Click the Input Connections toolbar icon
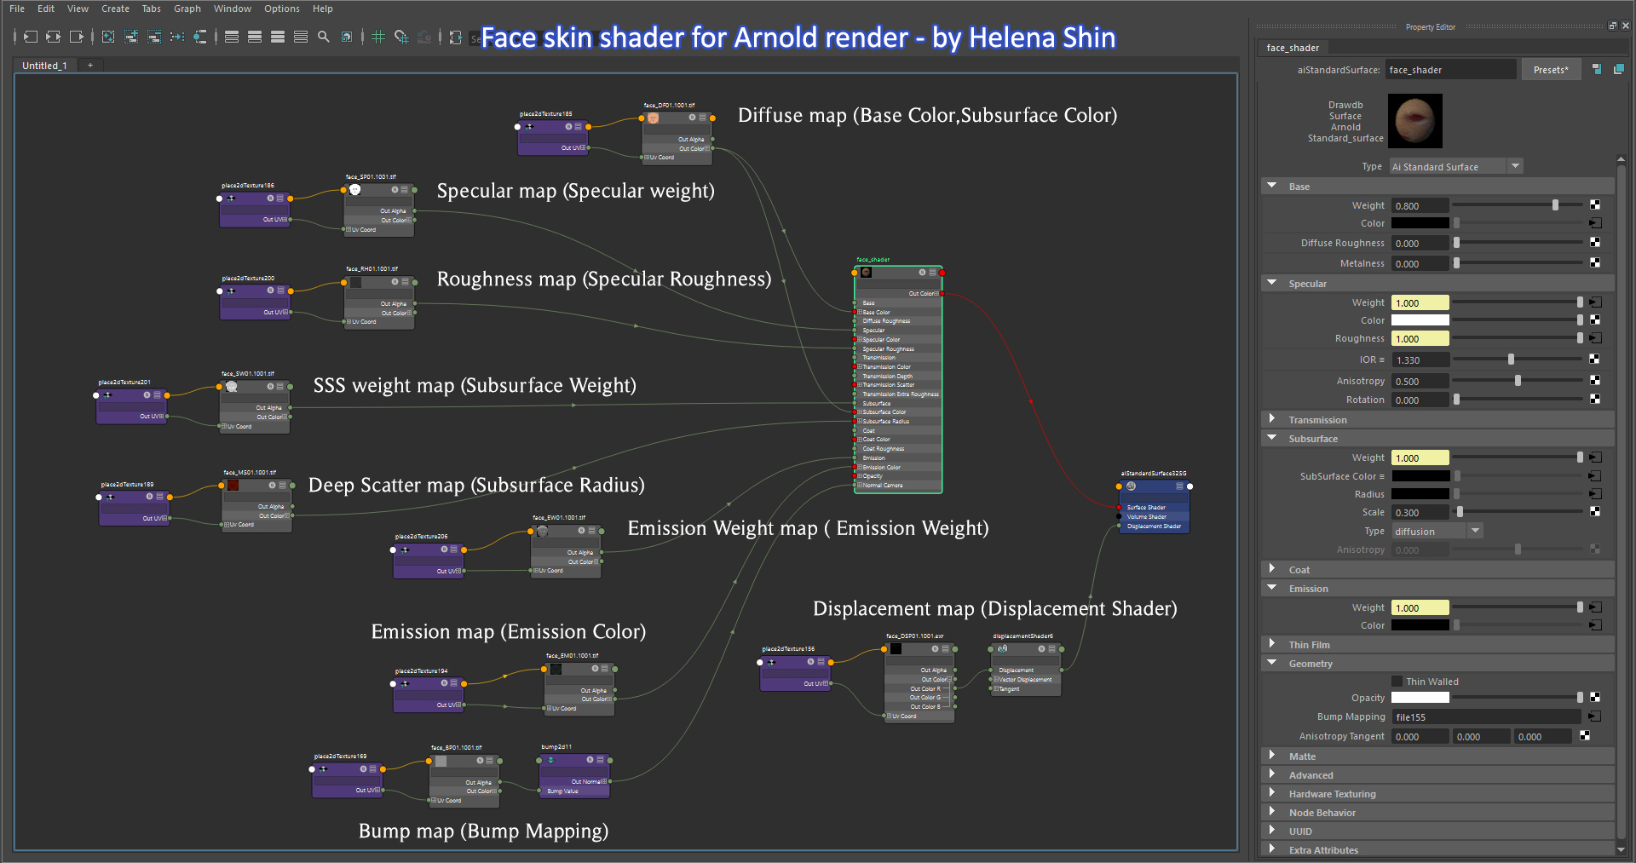 pyautogui.click(x=31, y=37)
